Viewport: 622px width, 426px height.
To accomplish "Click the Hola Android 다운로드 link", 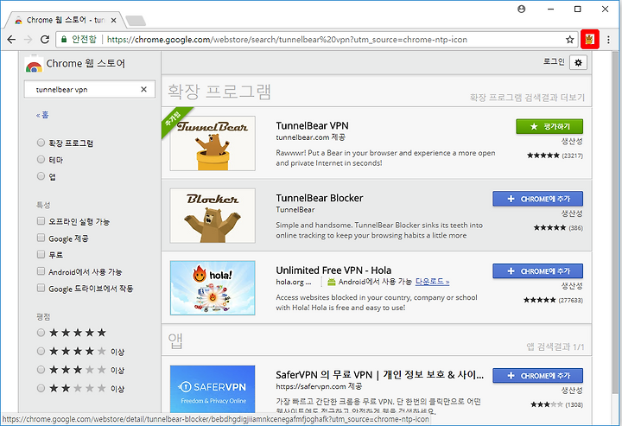I will coord(432,282).
